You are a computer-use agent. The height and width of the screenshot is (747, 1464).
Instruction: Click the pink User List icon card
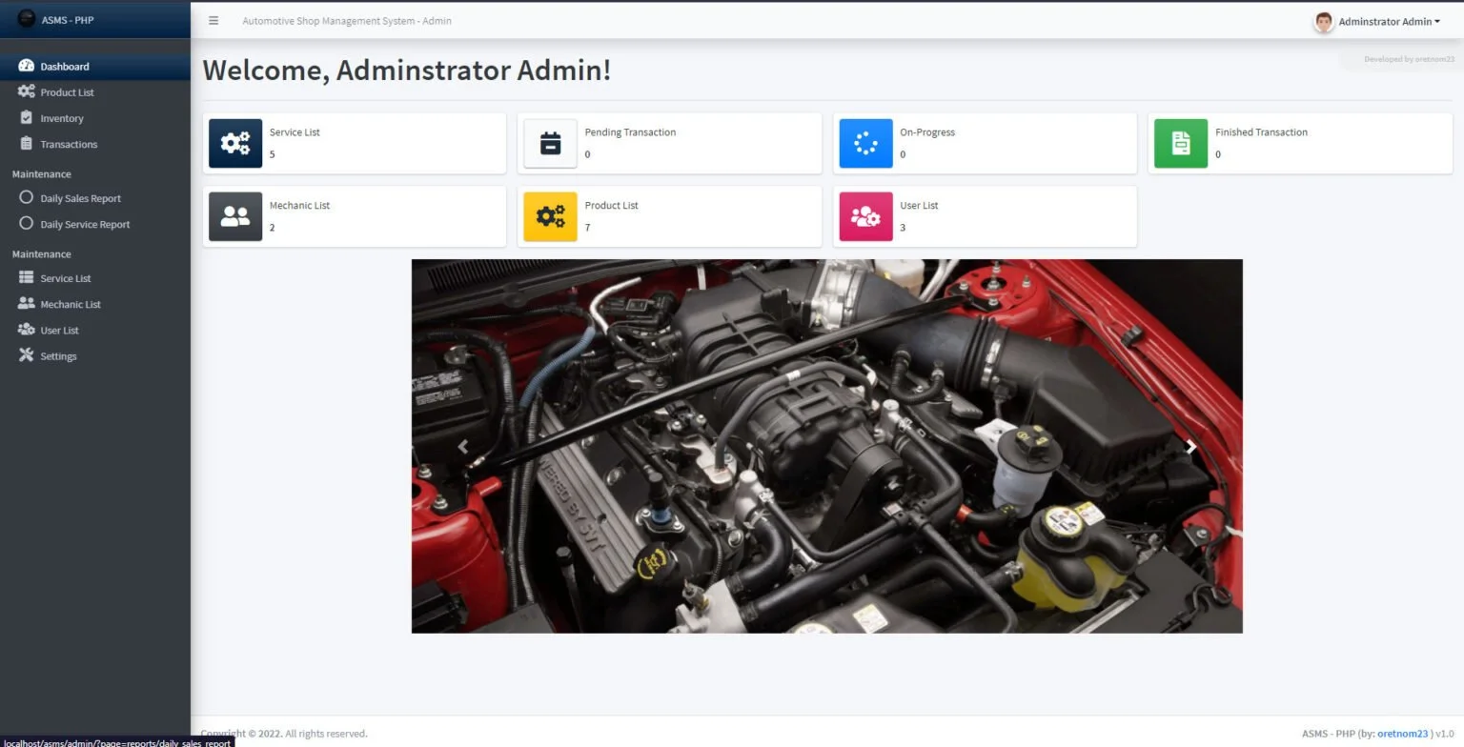865,216
